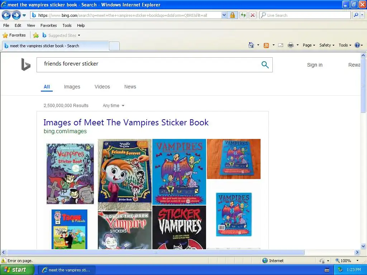Open a new blank tab

click(x=114, y=46)
